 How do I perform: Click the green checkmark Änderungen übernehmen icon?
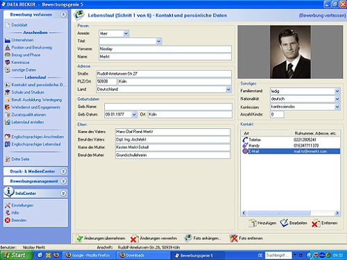click(x=80, y=239)
